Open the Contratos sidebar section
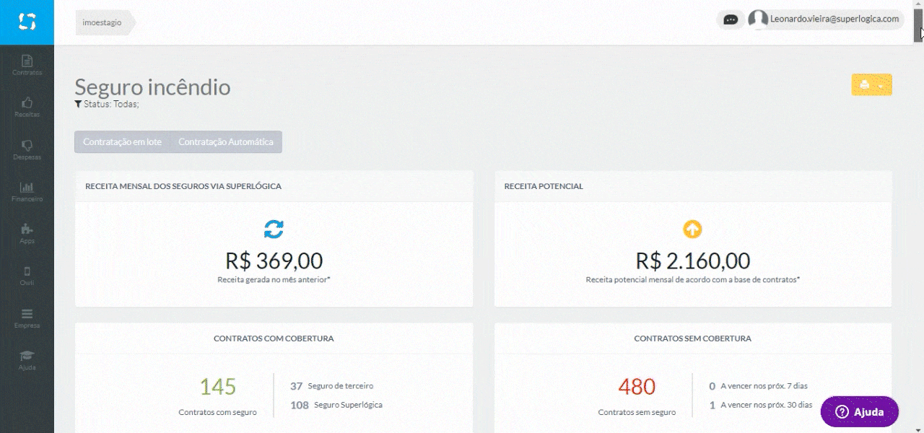924x433 pixels. click(27, 65)
